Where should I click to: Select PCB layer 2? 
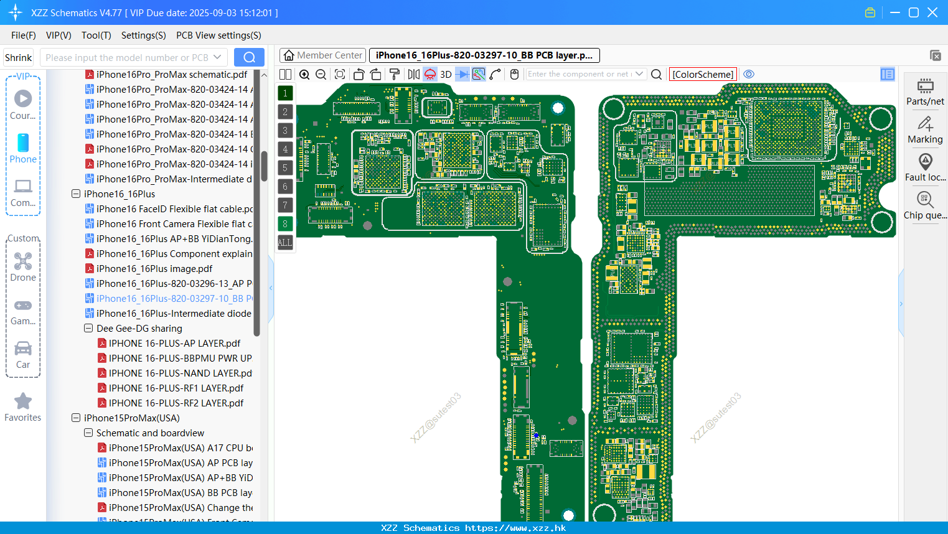[x=285, y=112]
